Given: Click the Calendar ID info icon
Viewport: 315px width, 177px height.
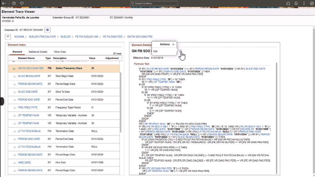Looking at the screenshot, I should (47, 30).
